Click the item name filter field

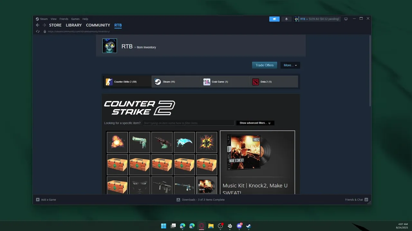pos(188,123)
